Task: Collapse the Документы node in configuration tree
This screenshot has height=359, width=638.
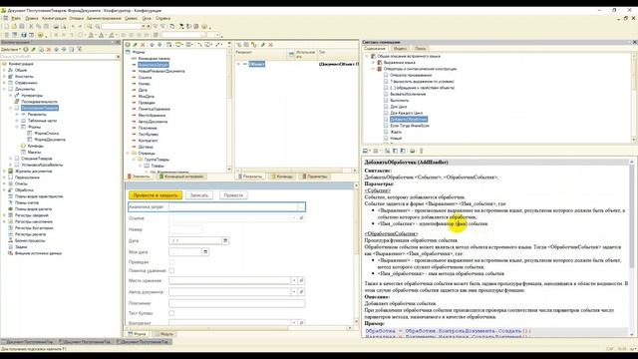Action: point(4,89)
